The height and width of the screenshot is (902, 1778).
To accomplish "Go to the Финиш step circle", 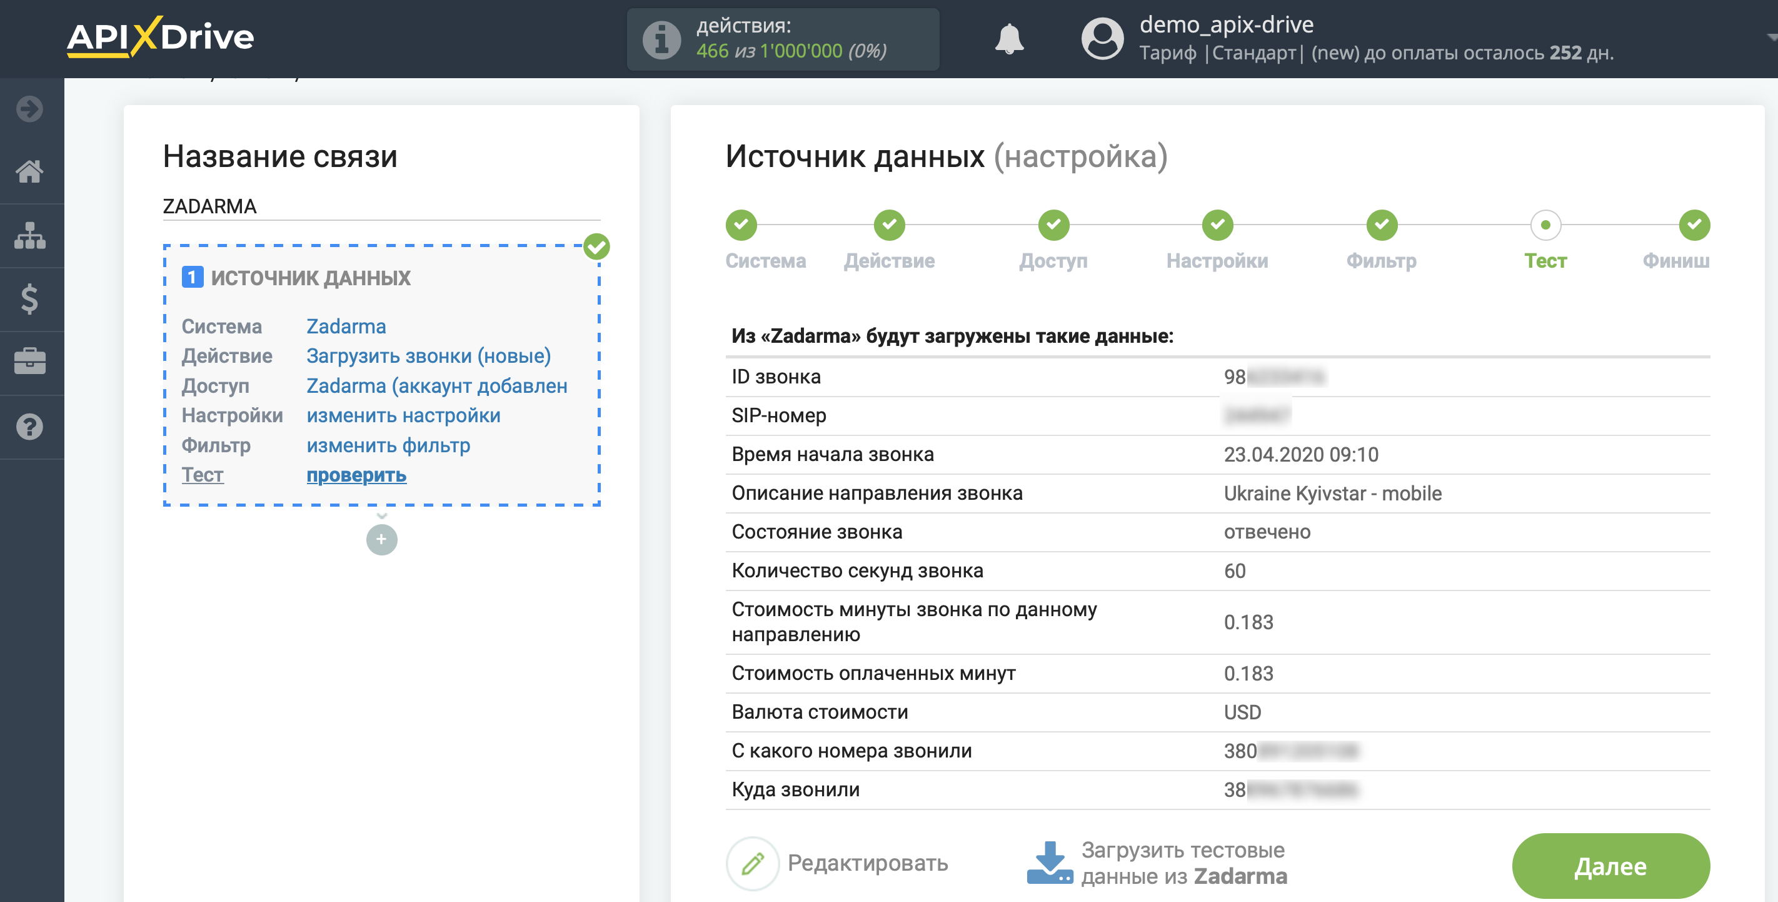I will click(1694, 225).
